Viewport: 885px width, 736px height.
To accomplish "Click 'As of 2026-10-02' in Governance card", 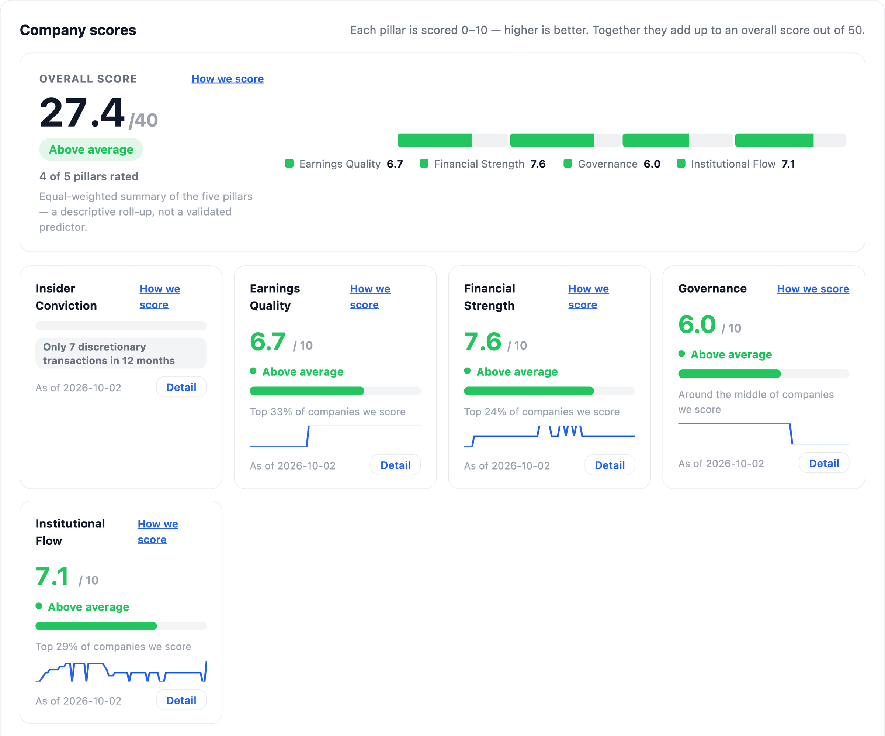I will pyautogui.click(x=721, y=464).
